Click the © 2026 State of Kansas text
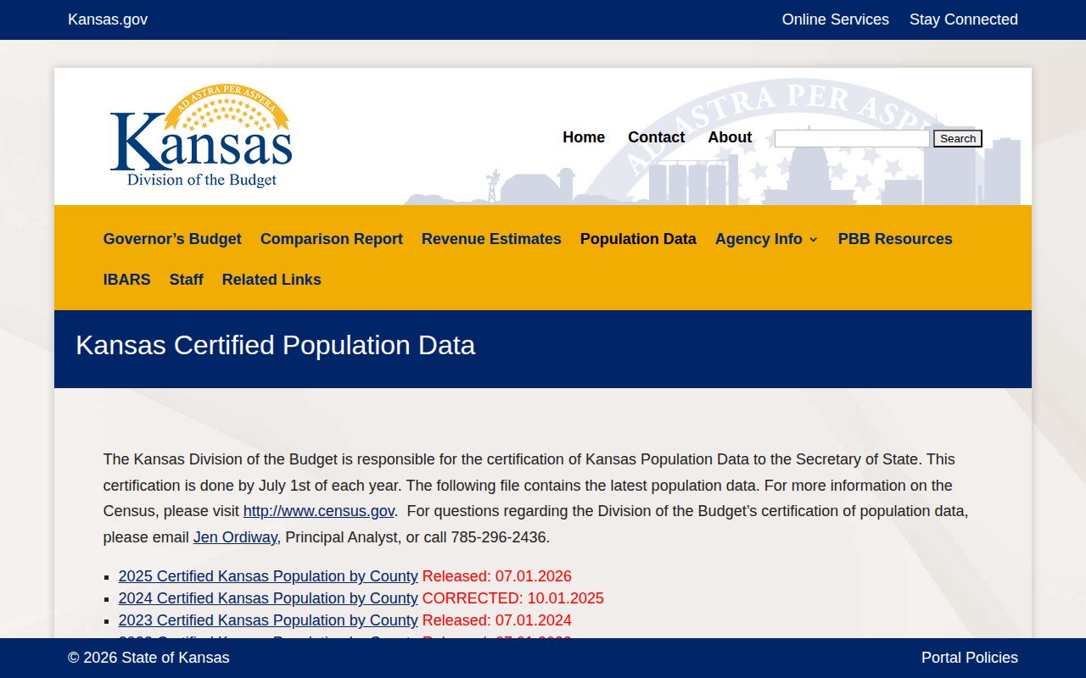The image size is (1086, 678). 148,658
